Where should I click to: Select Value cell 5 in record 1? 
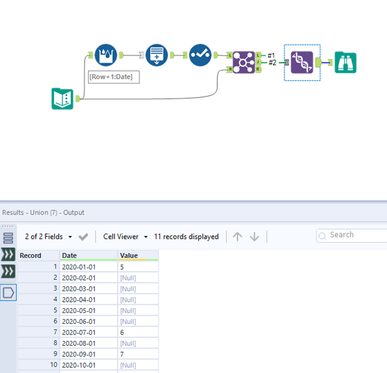pos(138,267)
